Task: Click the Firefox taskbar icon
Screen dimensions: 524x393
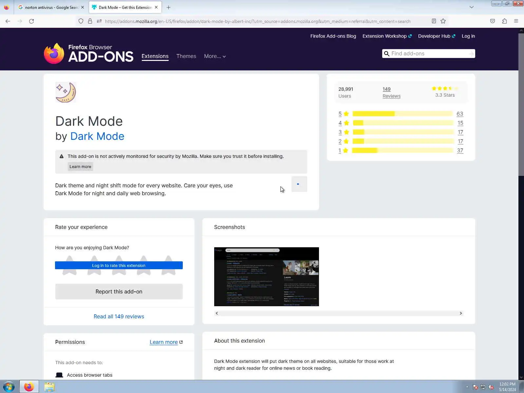Action: click(x=29, y=387)
